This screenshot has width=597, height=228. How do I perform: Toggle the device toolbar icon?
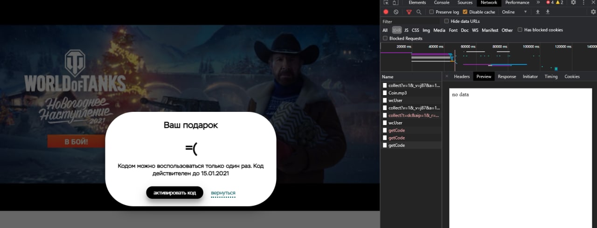396,3
